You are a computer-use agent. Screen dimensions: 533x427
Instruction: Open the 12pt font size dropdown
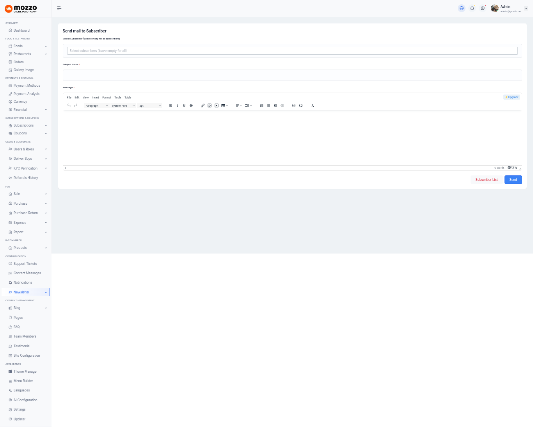click(149, 105)
